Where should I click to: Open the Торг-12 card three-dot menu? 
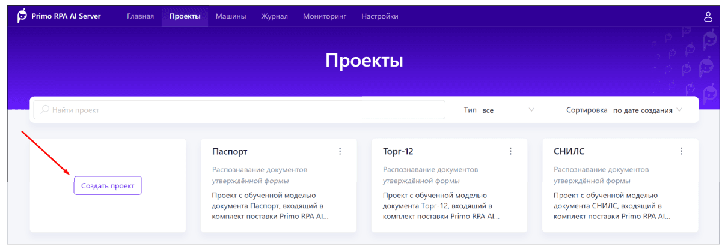click(x=510, y=151)
